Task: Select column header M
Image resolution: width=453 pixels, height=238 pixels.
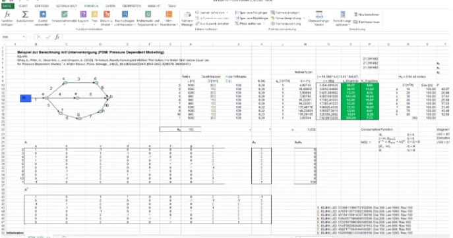Action: pyautogui.click(x=305, y=44)
